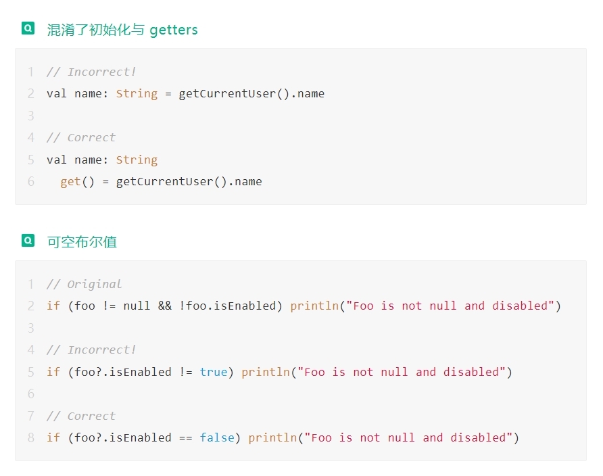
Task: Click line number 7 beside '// Correct'
Action: [x=31, y=416]
